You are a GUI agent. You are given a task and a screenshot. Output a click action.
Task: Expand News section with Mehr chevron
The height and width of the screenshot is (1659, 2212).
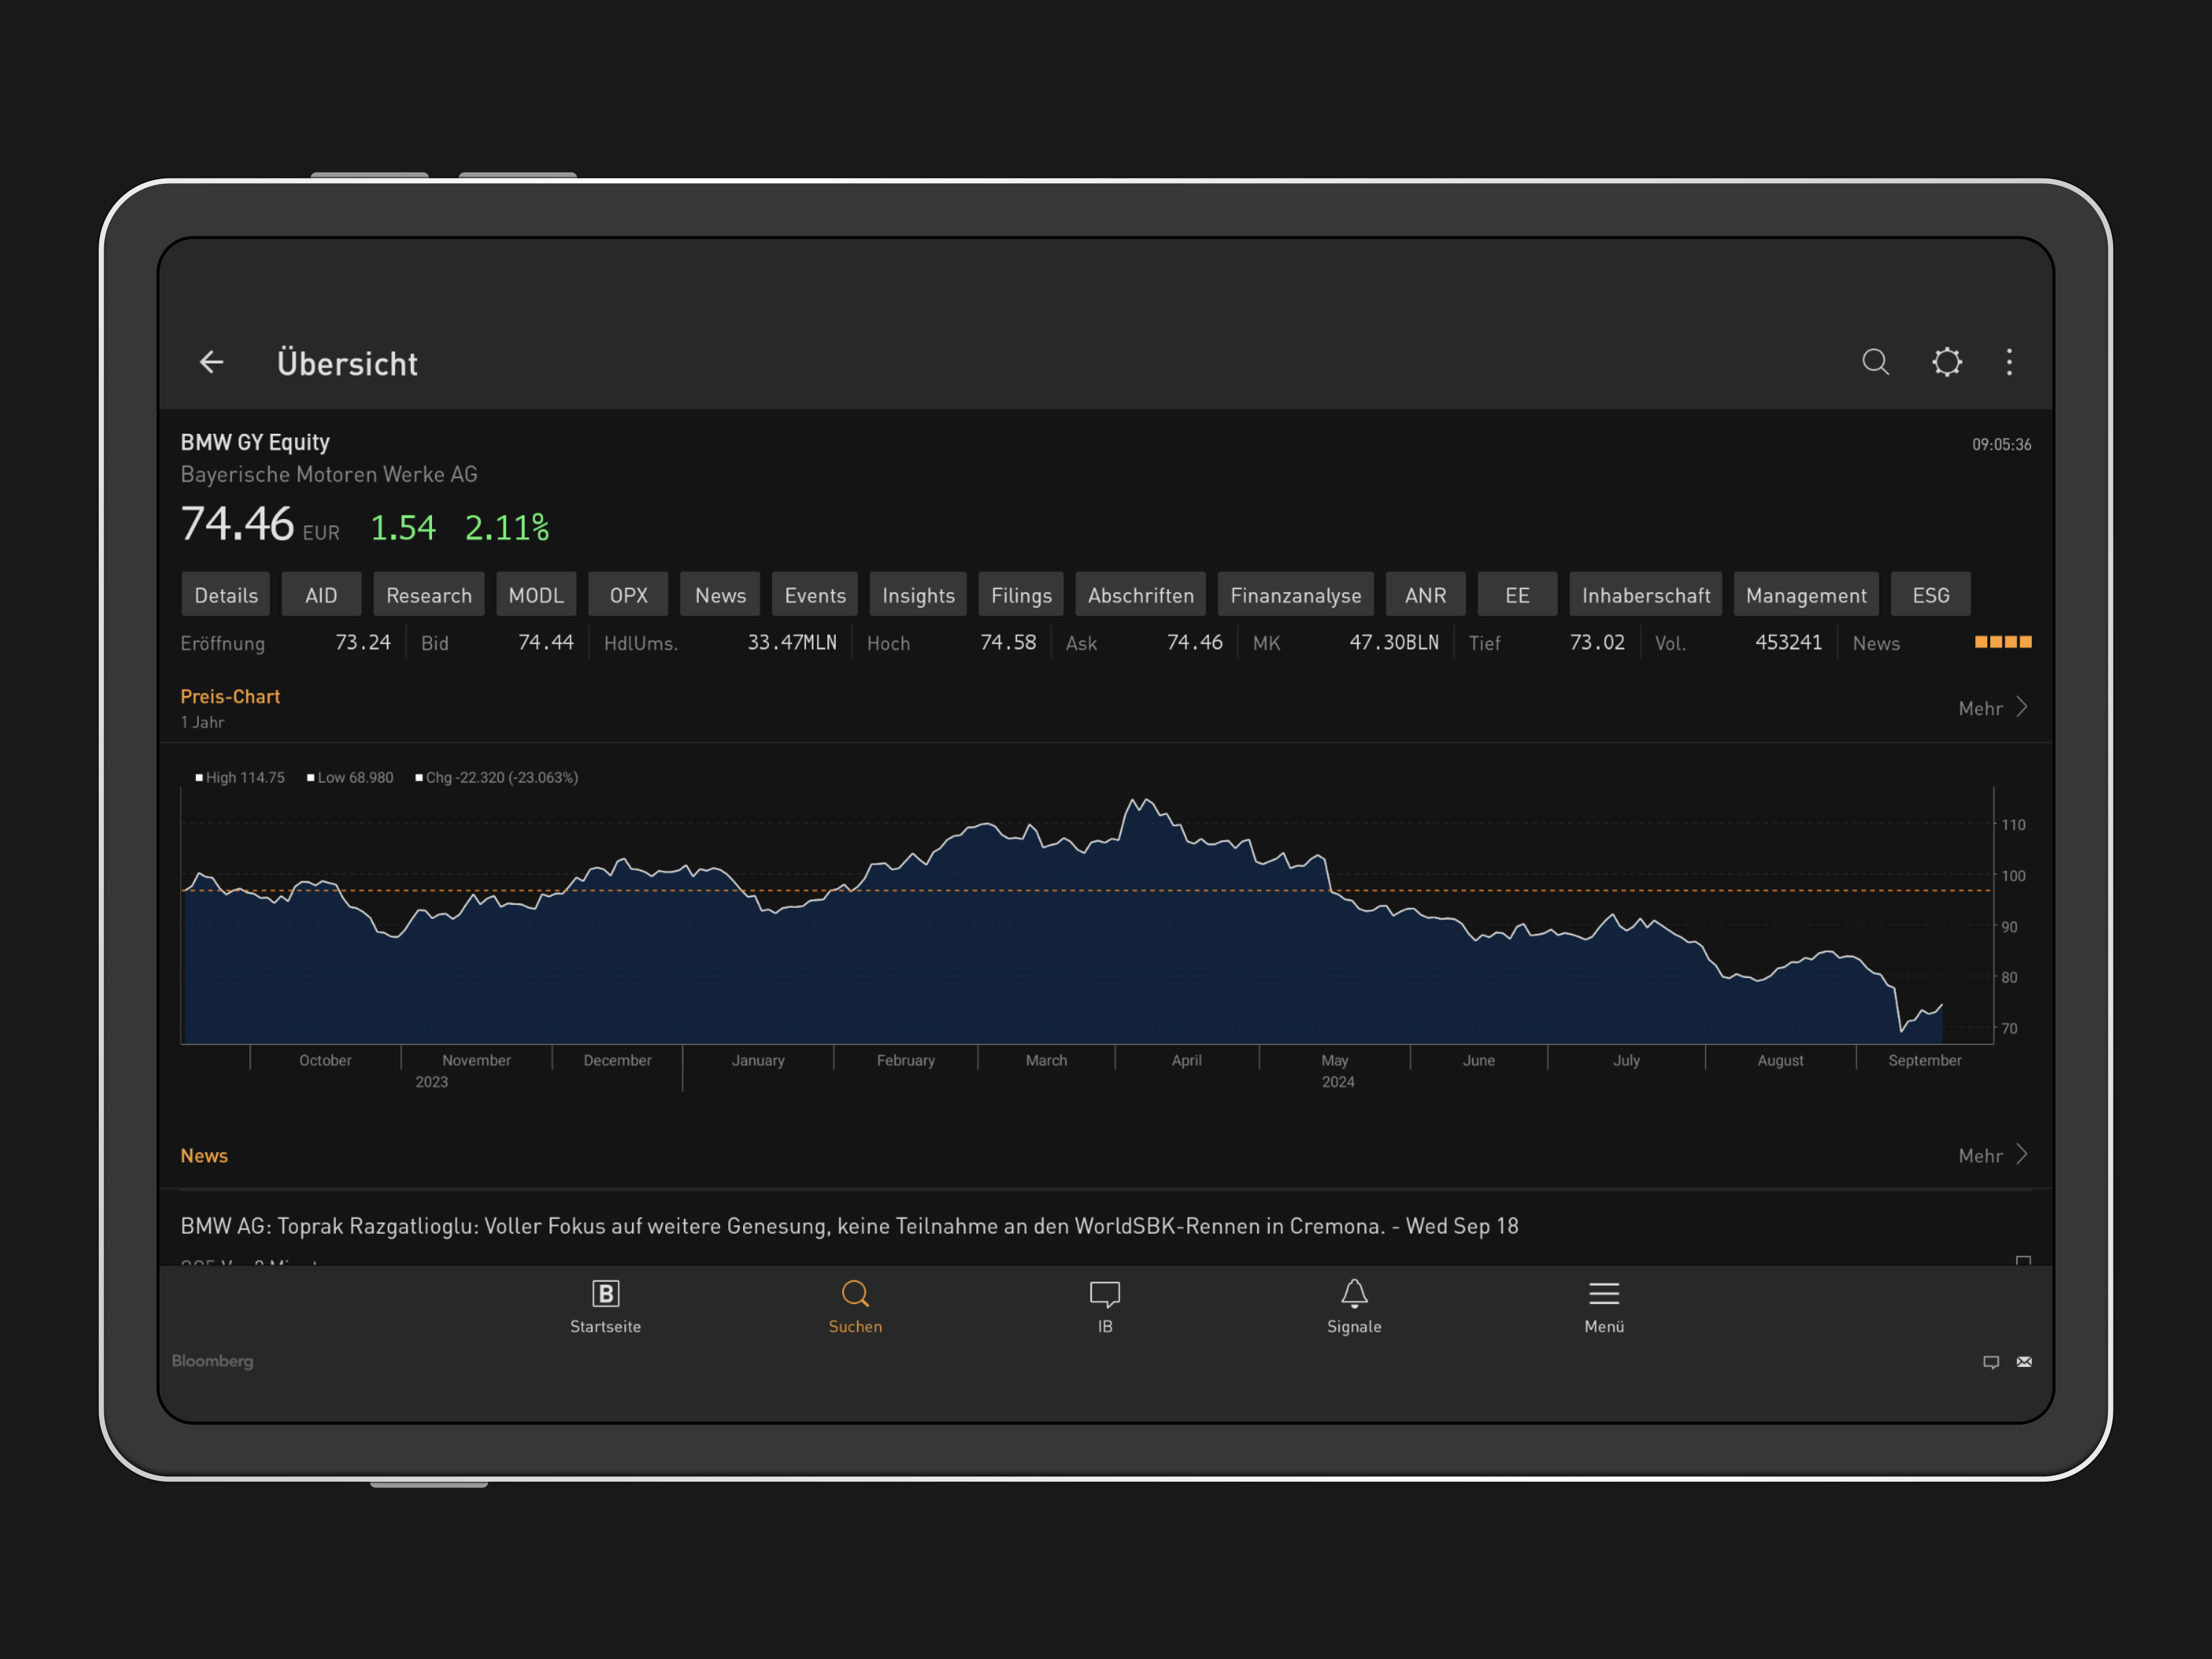tap(1993, 1155)
